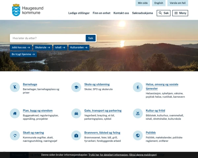The width and height of the screenshot is (198, 158).
Task: Click the Skatt og næring icon
Action: (15, 135)
